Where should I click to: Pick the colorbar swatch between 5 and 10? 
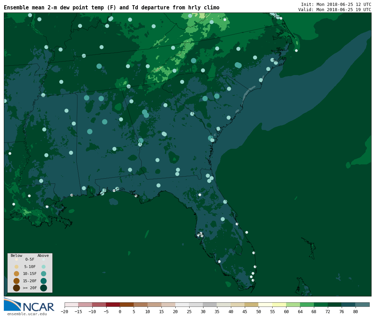pyautogui.click(x=141, y=304)
